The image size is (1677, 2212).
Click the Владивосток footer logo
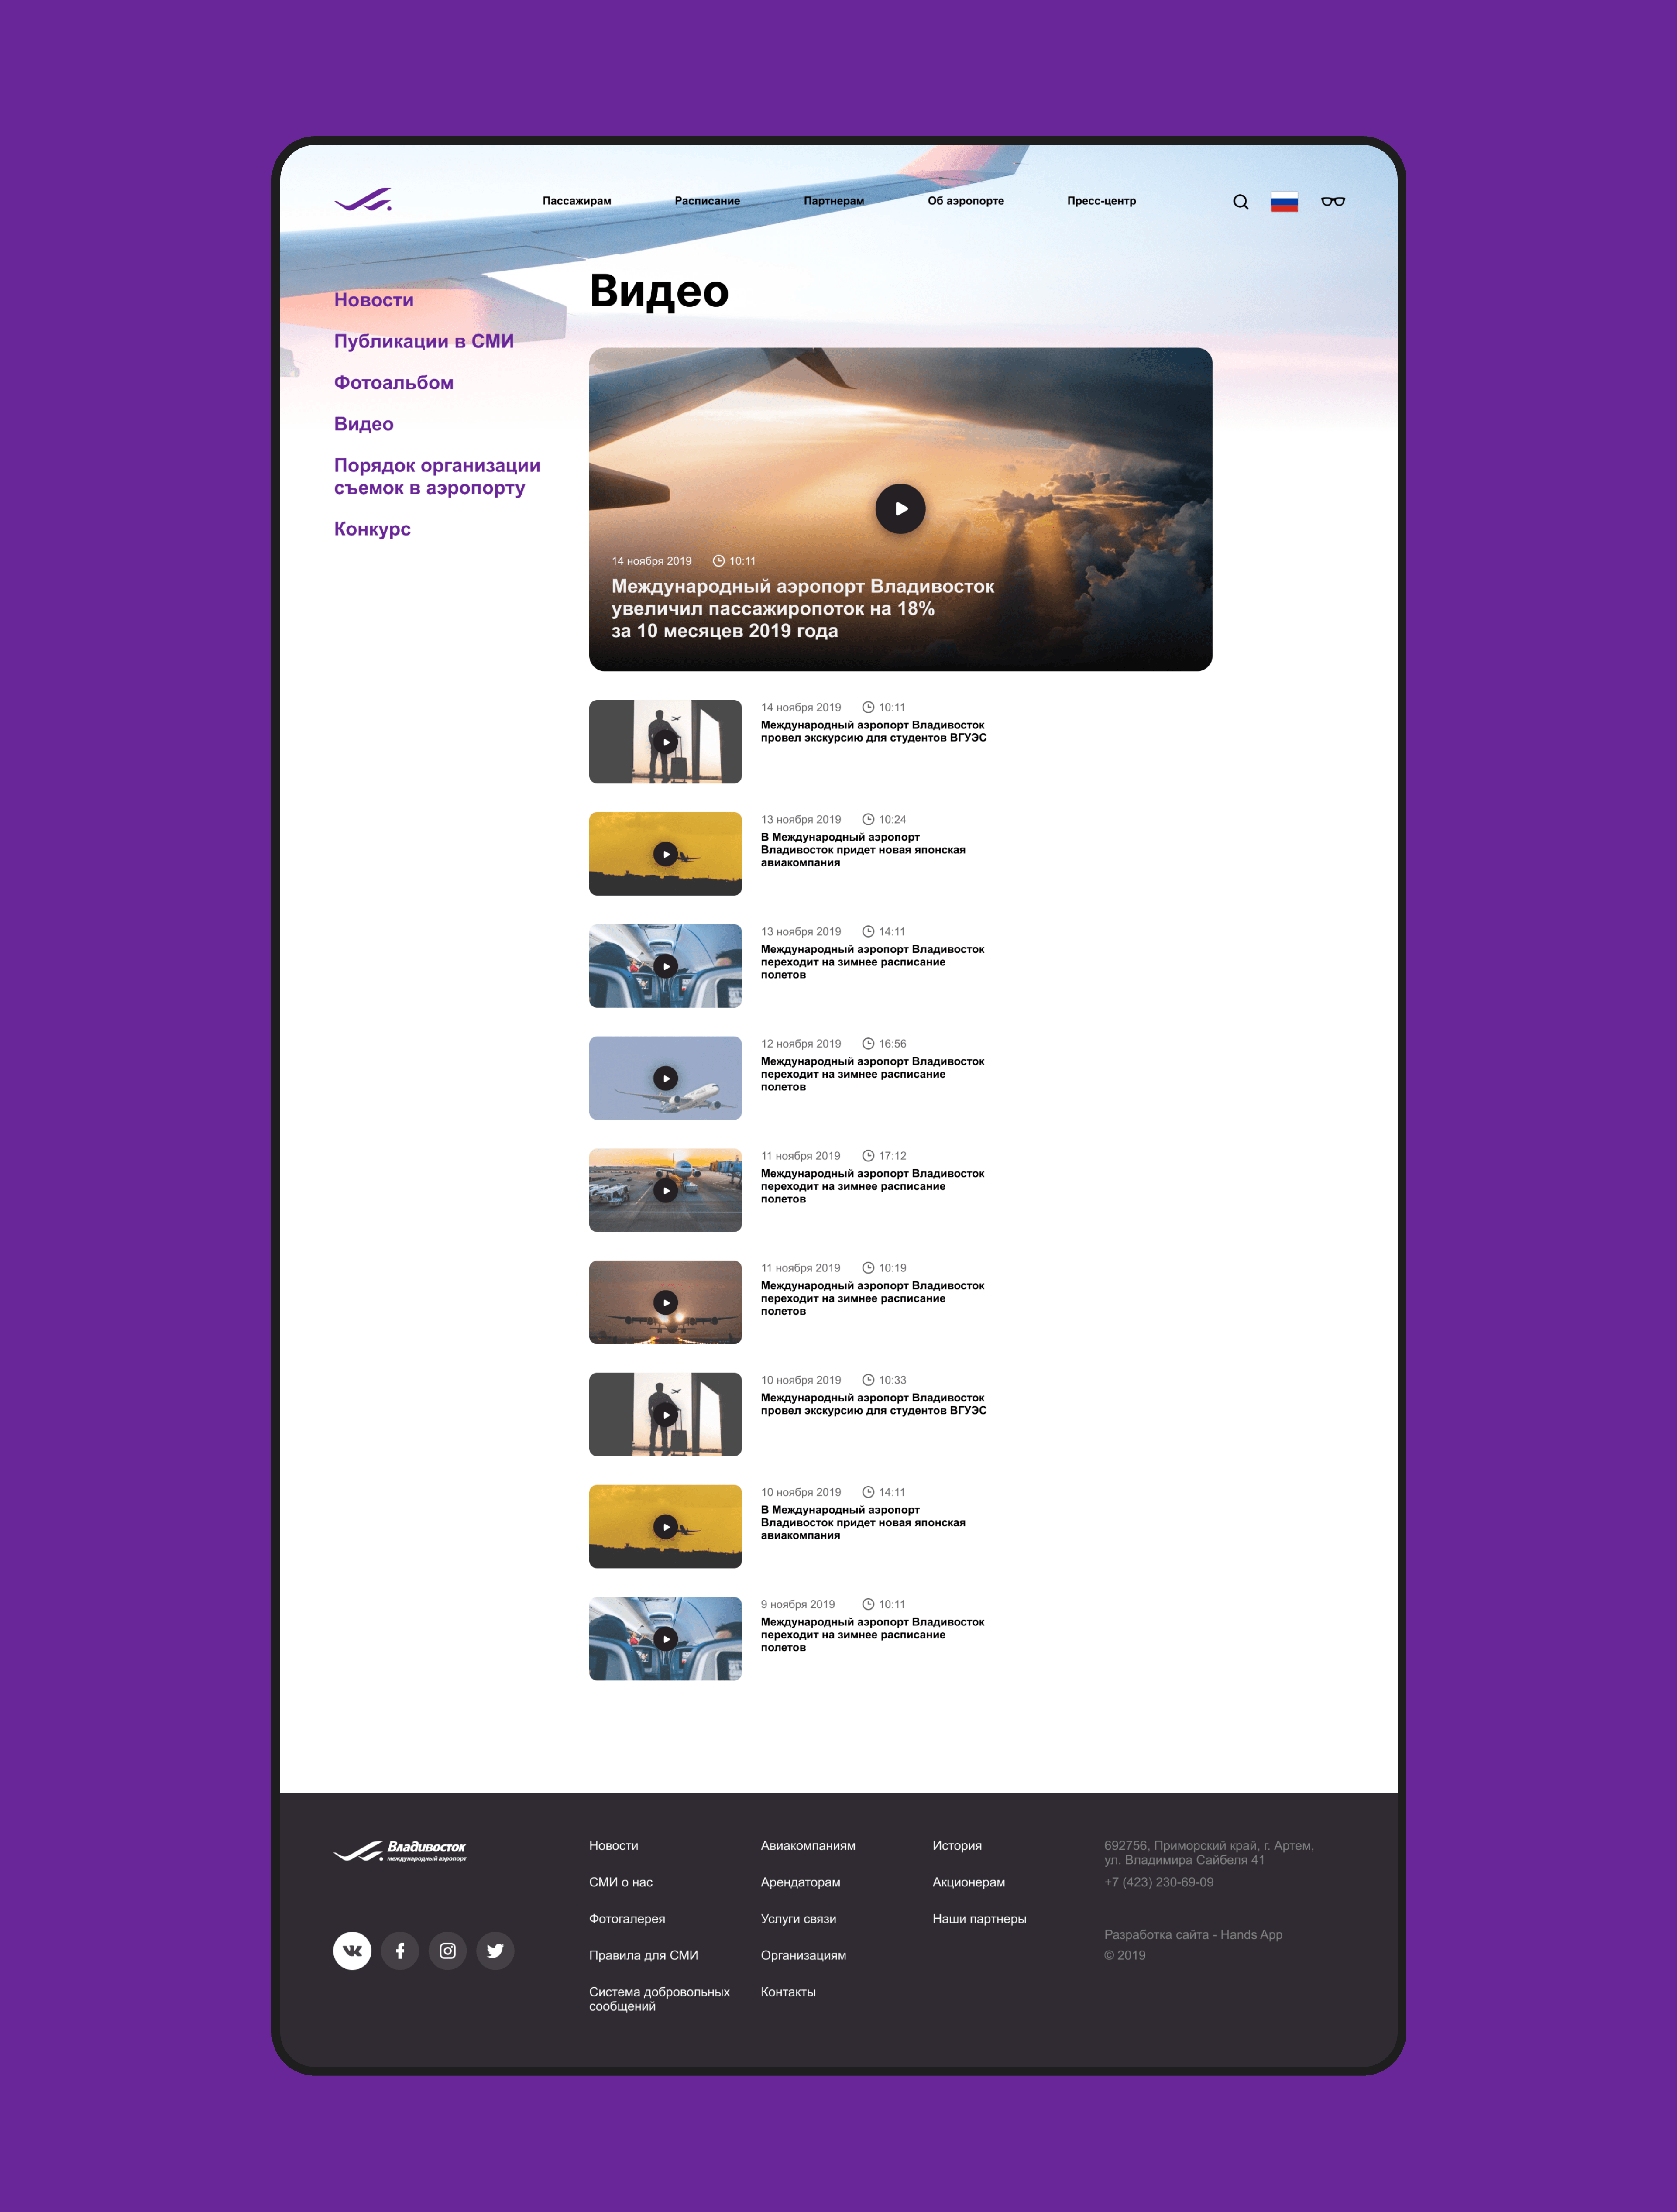pos(400,1851)
